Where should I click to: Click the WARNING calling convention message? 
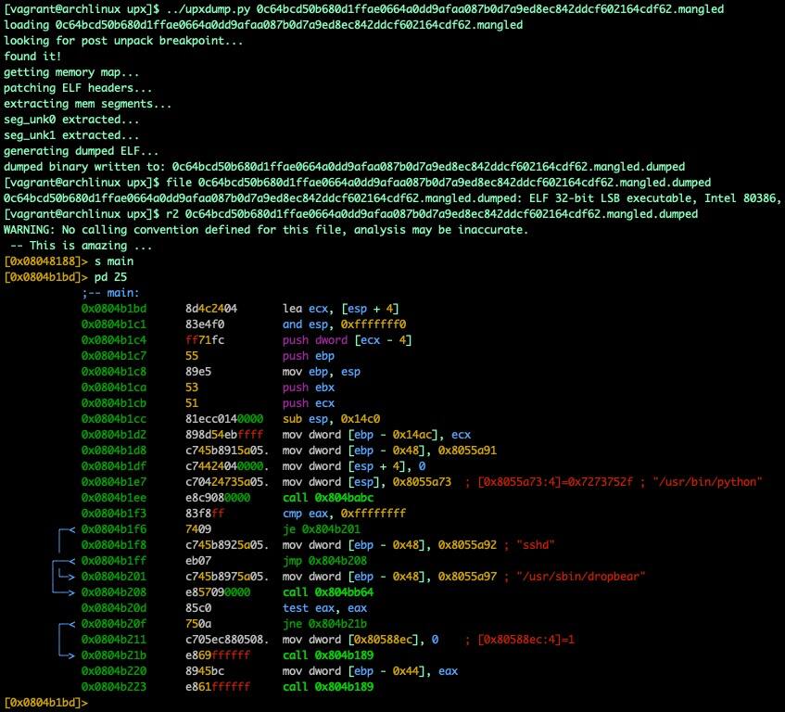[x=266, y=230]
